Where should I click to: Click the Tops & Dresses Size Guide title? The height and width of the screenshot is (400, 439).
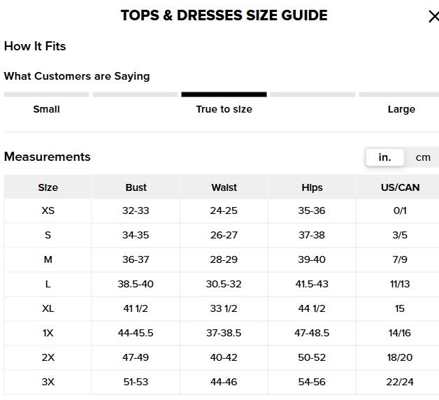click(x=224, y=15)
